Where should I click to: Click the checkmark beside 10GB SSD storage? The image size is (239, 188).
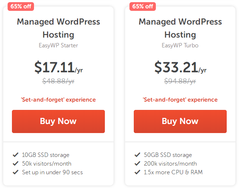(16, 155)
